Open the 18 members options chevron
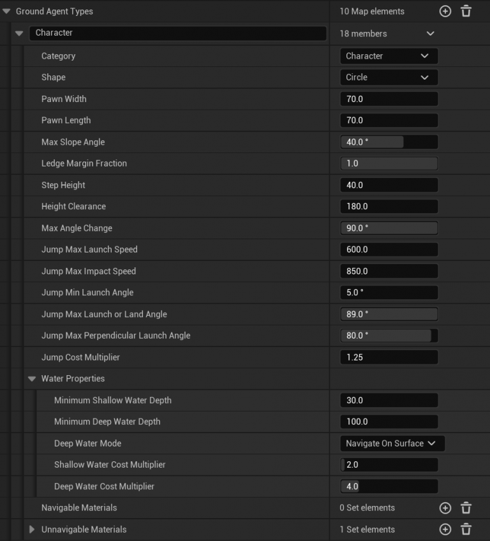 [x=430, y=33]
